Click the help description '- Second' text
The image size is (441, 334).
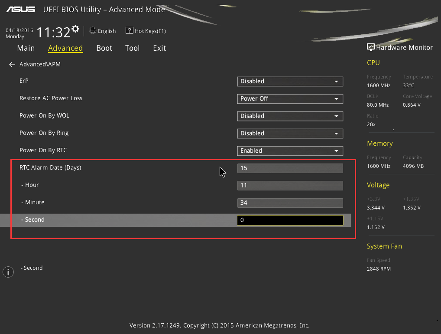tap(32, 268)
